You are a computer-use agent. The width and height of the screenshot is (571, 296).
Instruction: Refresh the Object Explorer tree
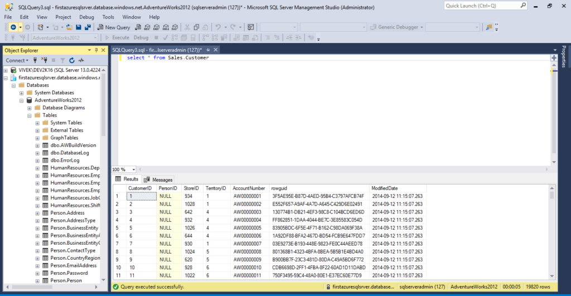click(72, 60)
